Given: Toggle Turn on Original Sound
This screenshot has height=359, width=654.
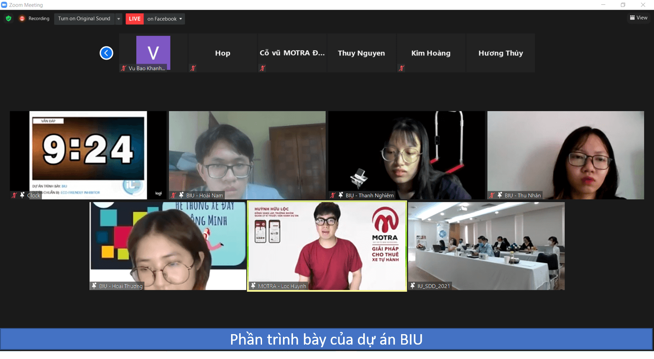Looking at the screenshot, I should pos(84,19).
